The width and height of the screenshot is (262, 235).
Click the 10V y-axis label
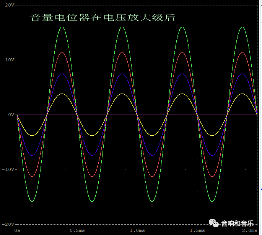(x=10, y=60)
